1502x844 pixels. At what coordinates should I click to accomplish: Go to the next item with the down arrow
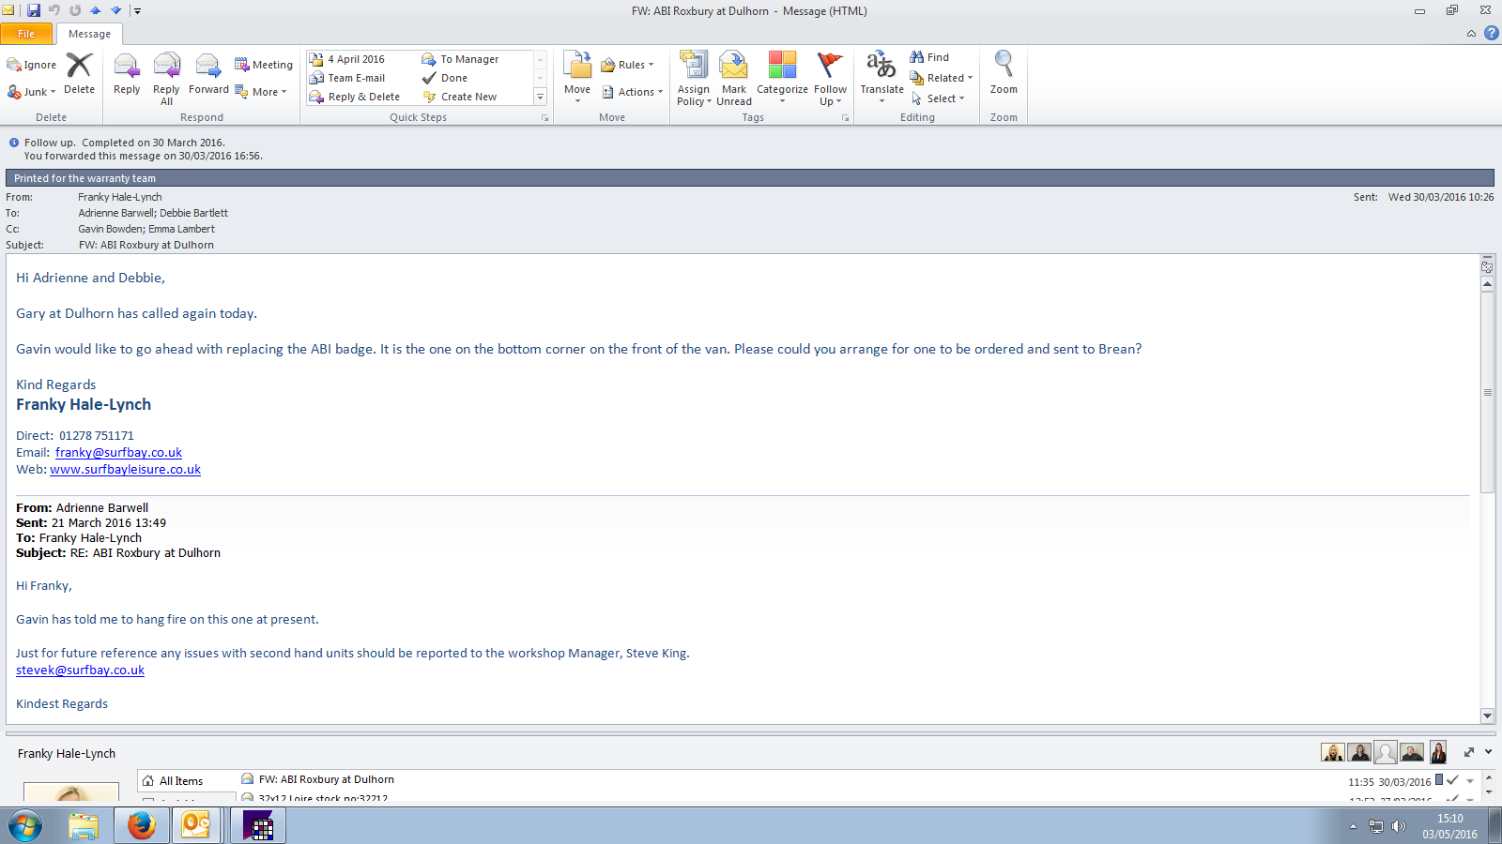116,10
